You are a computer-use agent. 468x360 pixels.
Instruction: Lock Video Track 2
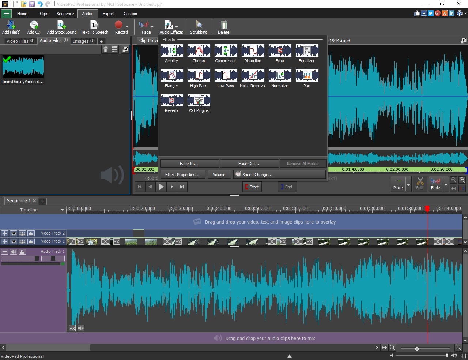[31, 233]
